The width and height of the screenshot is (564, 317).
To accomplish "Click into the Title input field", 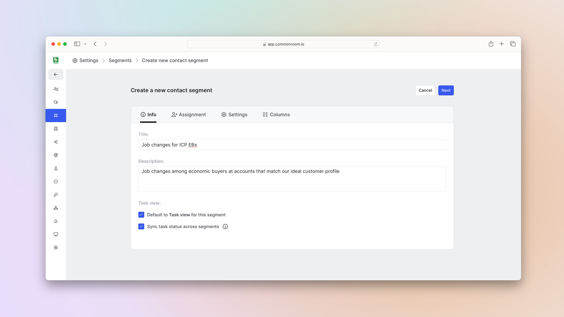I will 292,145.
